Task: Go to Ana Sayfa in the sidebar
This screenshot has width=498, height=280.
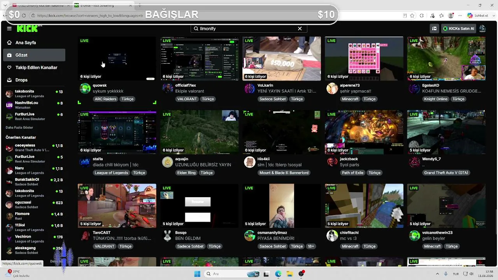Action: [34, 42]
